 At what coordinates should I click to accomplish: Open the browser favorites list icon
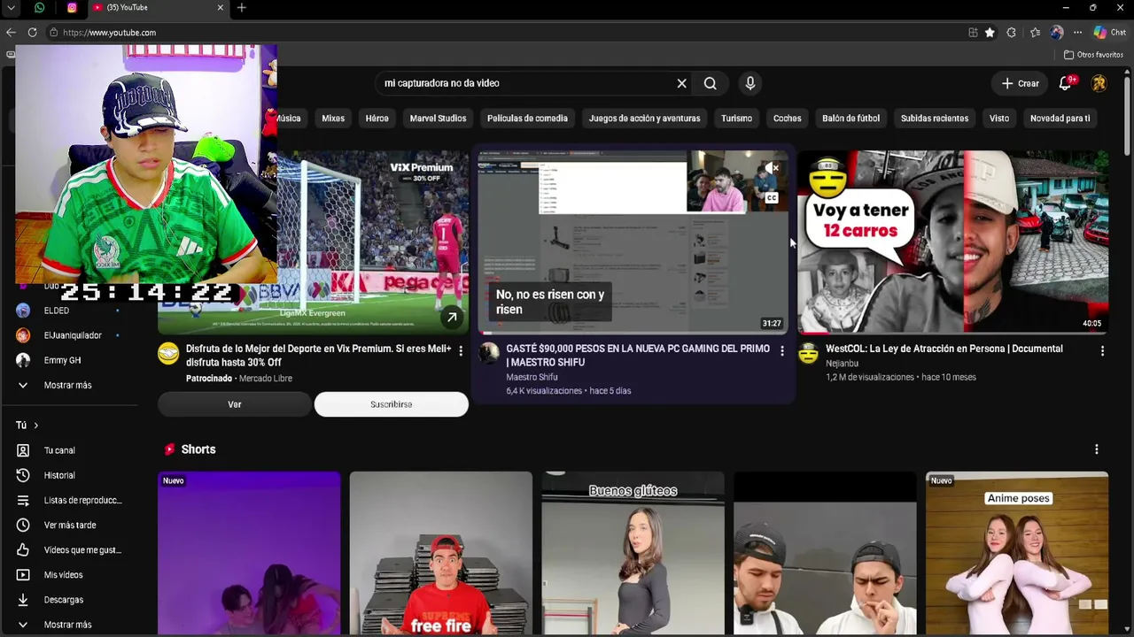pyautogui.click(x=1035, y=33)
